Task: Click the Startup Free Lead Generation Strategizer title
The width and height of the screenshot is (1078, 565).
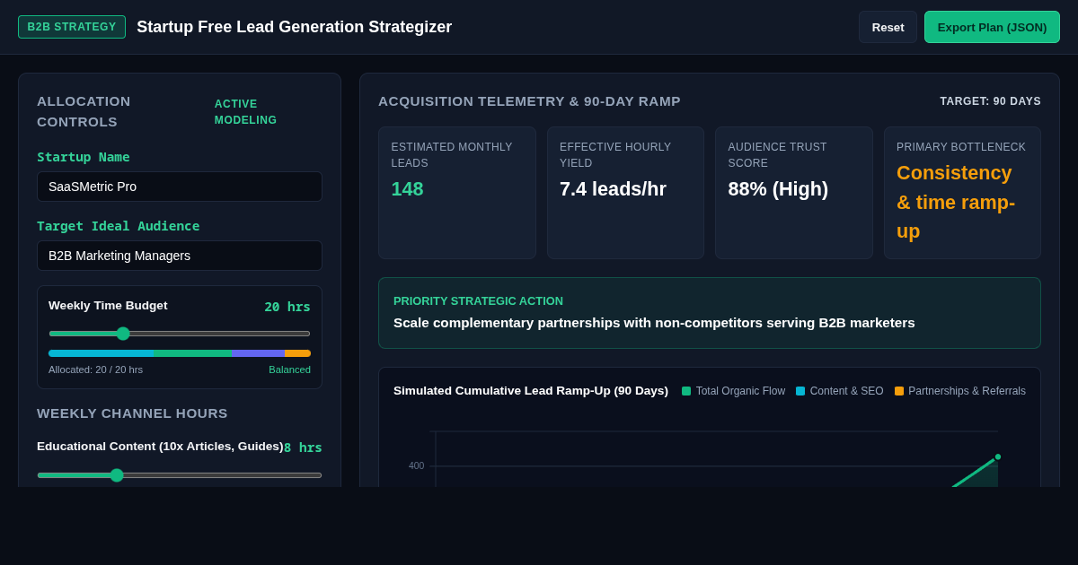Action: tap(294, 27)
